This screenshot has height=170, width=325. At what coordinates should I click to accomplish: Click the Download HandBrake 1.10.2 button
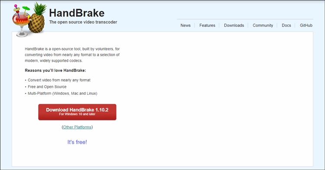[77, 112]
